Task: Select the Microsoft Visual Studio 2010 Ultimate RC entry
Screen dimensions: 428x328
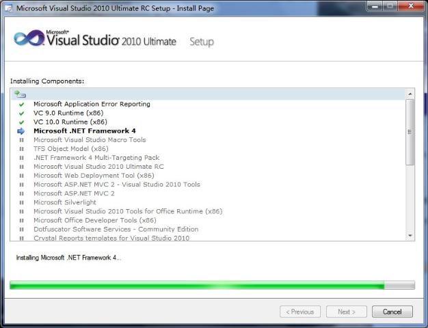Action: click(99, 167)
